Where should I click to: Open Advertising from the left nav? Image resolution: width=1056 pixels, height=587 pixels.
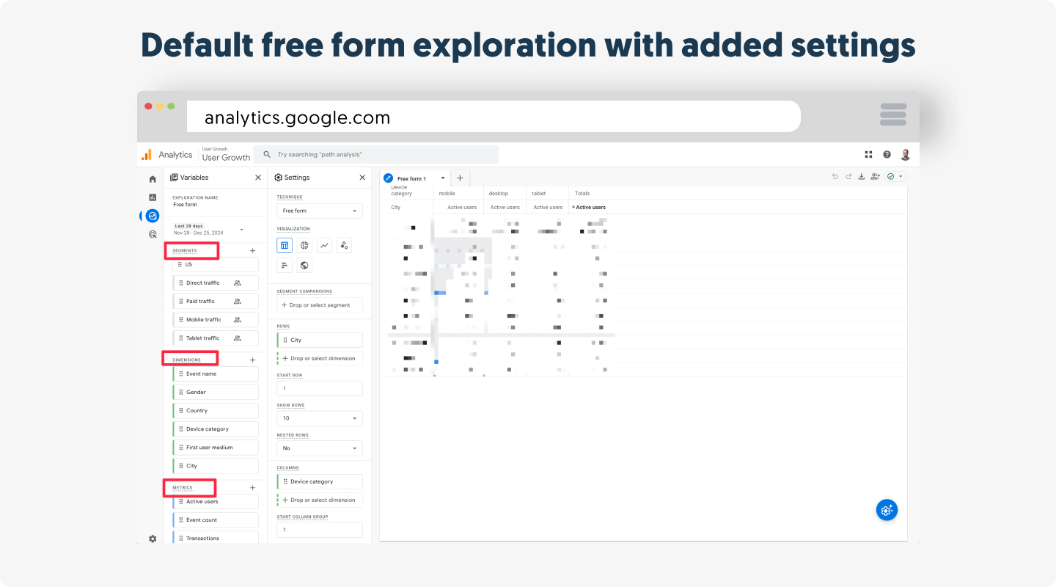[153, 235]
